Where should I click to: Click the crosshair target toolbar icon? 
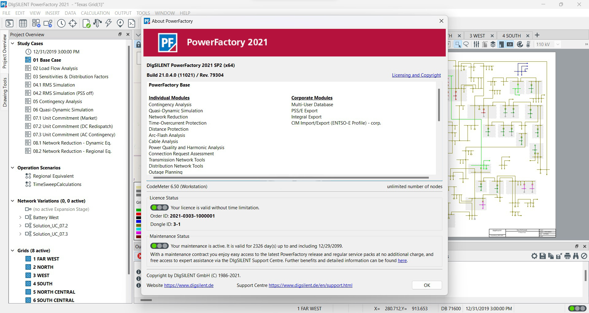(73, 23)
